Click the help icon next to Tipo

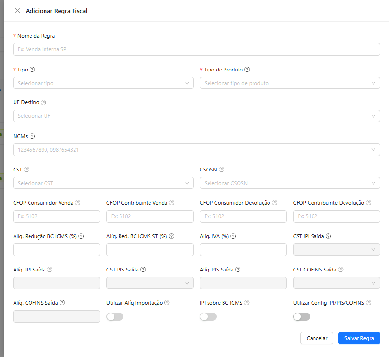pos(32,70)
